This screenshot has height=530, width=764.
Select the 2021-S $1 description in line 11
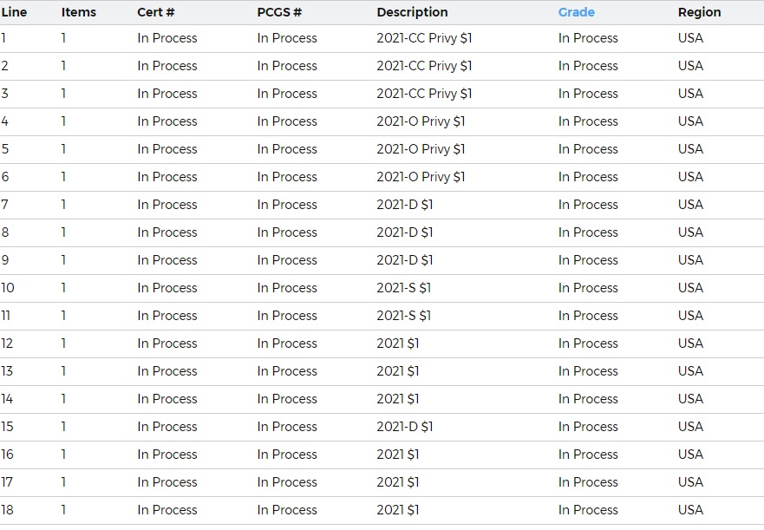403,316
